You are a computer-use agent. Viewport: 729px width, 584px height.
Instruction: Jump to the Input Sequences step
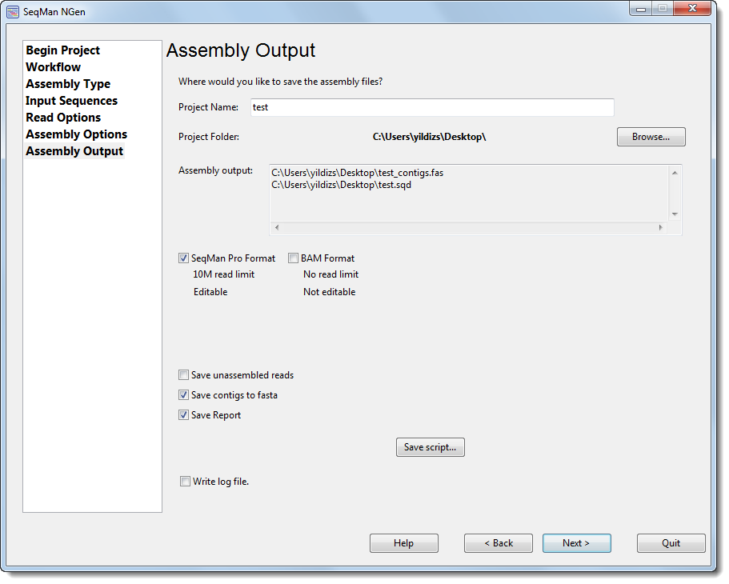pos(71,101)
